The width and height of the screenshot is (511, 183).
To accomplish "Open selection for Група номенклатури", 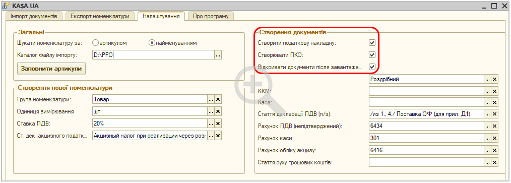I will point(211,99).
